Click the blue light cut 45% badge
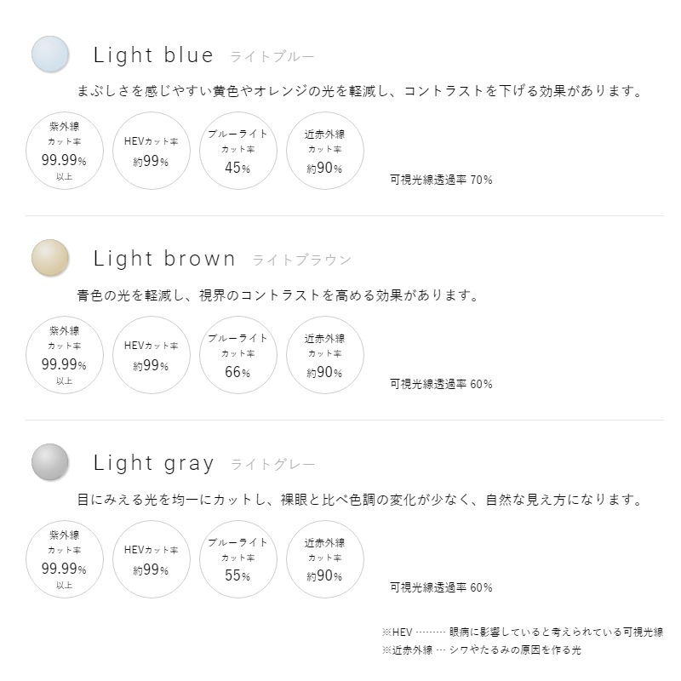 coord(238,151)
